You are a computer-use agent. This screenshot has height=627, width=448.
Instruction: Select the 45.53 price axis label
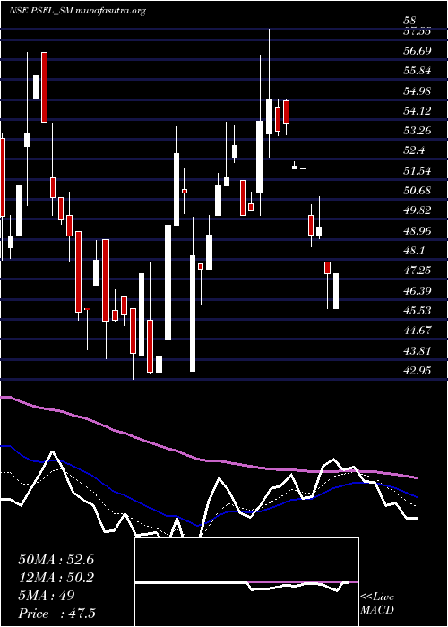[418, 311]
